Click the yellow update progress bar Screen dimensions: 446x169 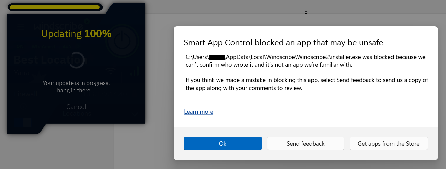click(x=55, y=7)
